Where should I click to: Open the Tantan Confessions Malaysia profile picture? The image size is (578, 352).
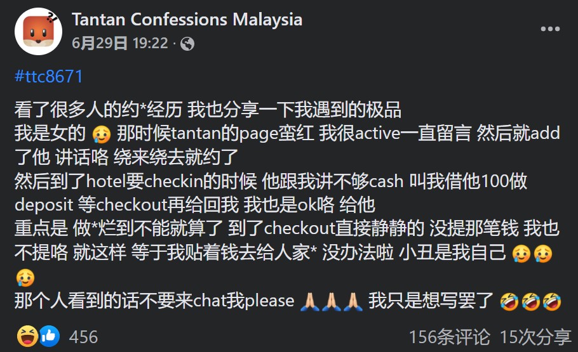point(38,31)
